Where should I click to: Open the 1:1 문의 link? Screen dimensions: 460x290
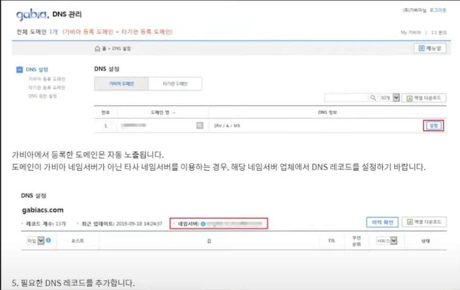coord(439,32)
